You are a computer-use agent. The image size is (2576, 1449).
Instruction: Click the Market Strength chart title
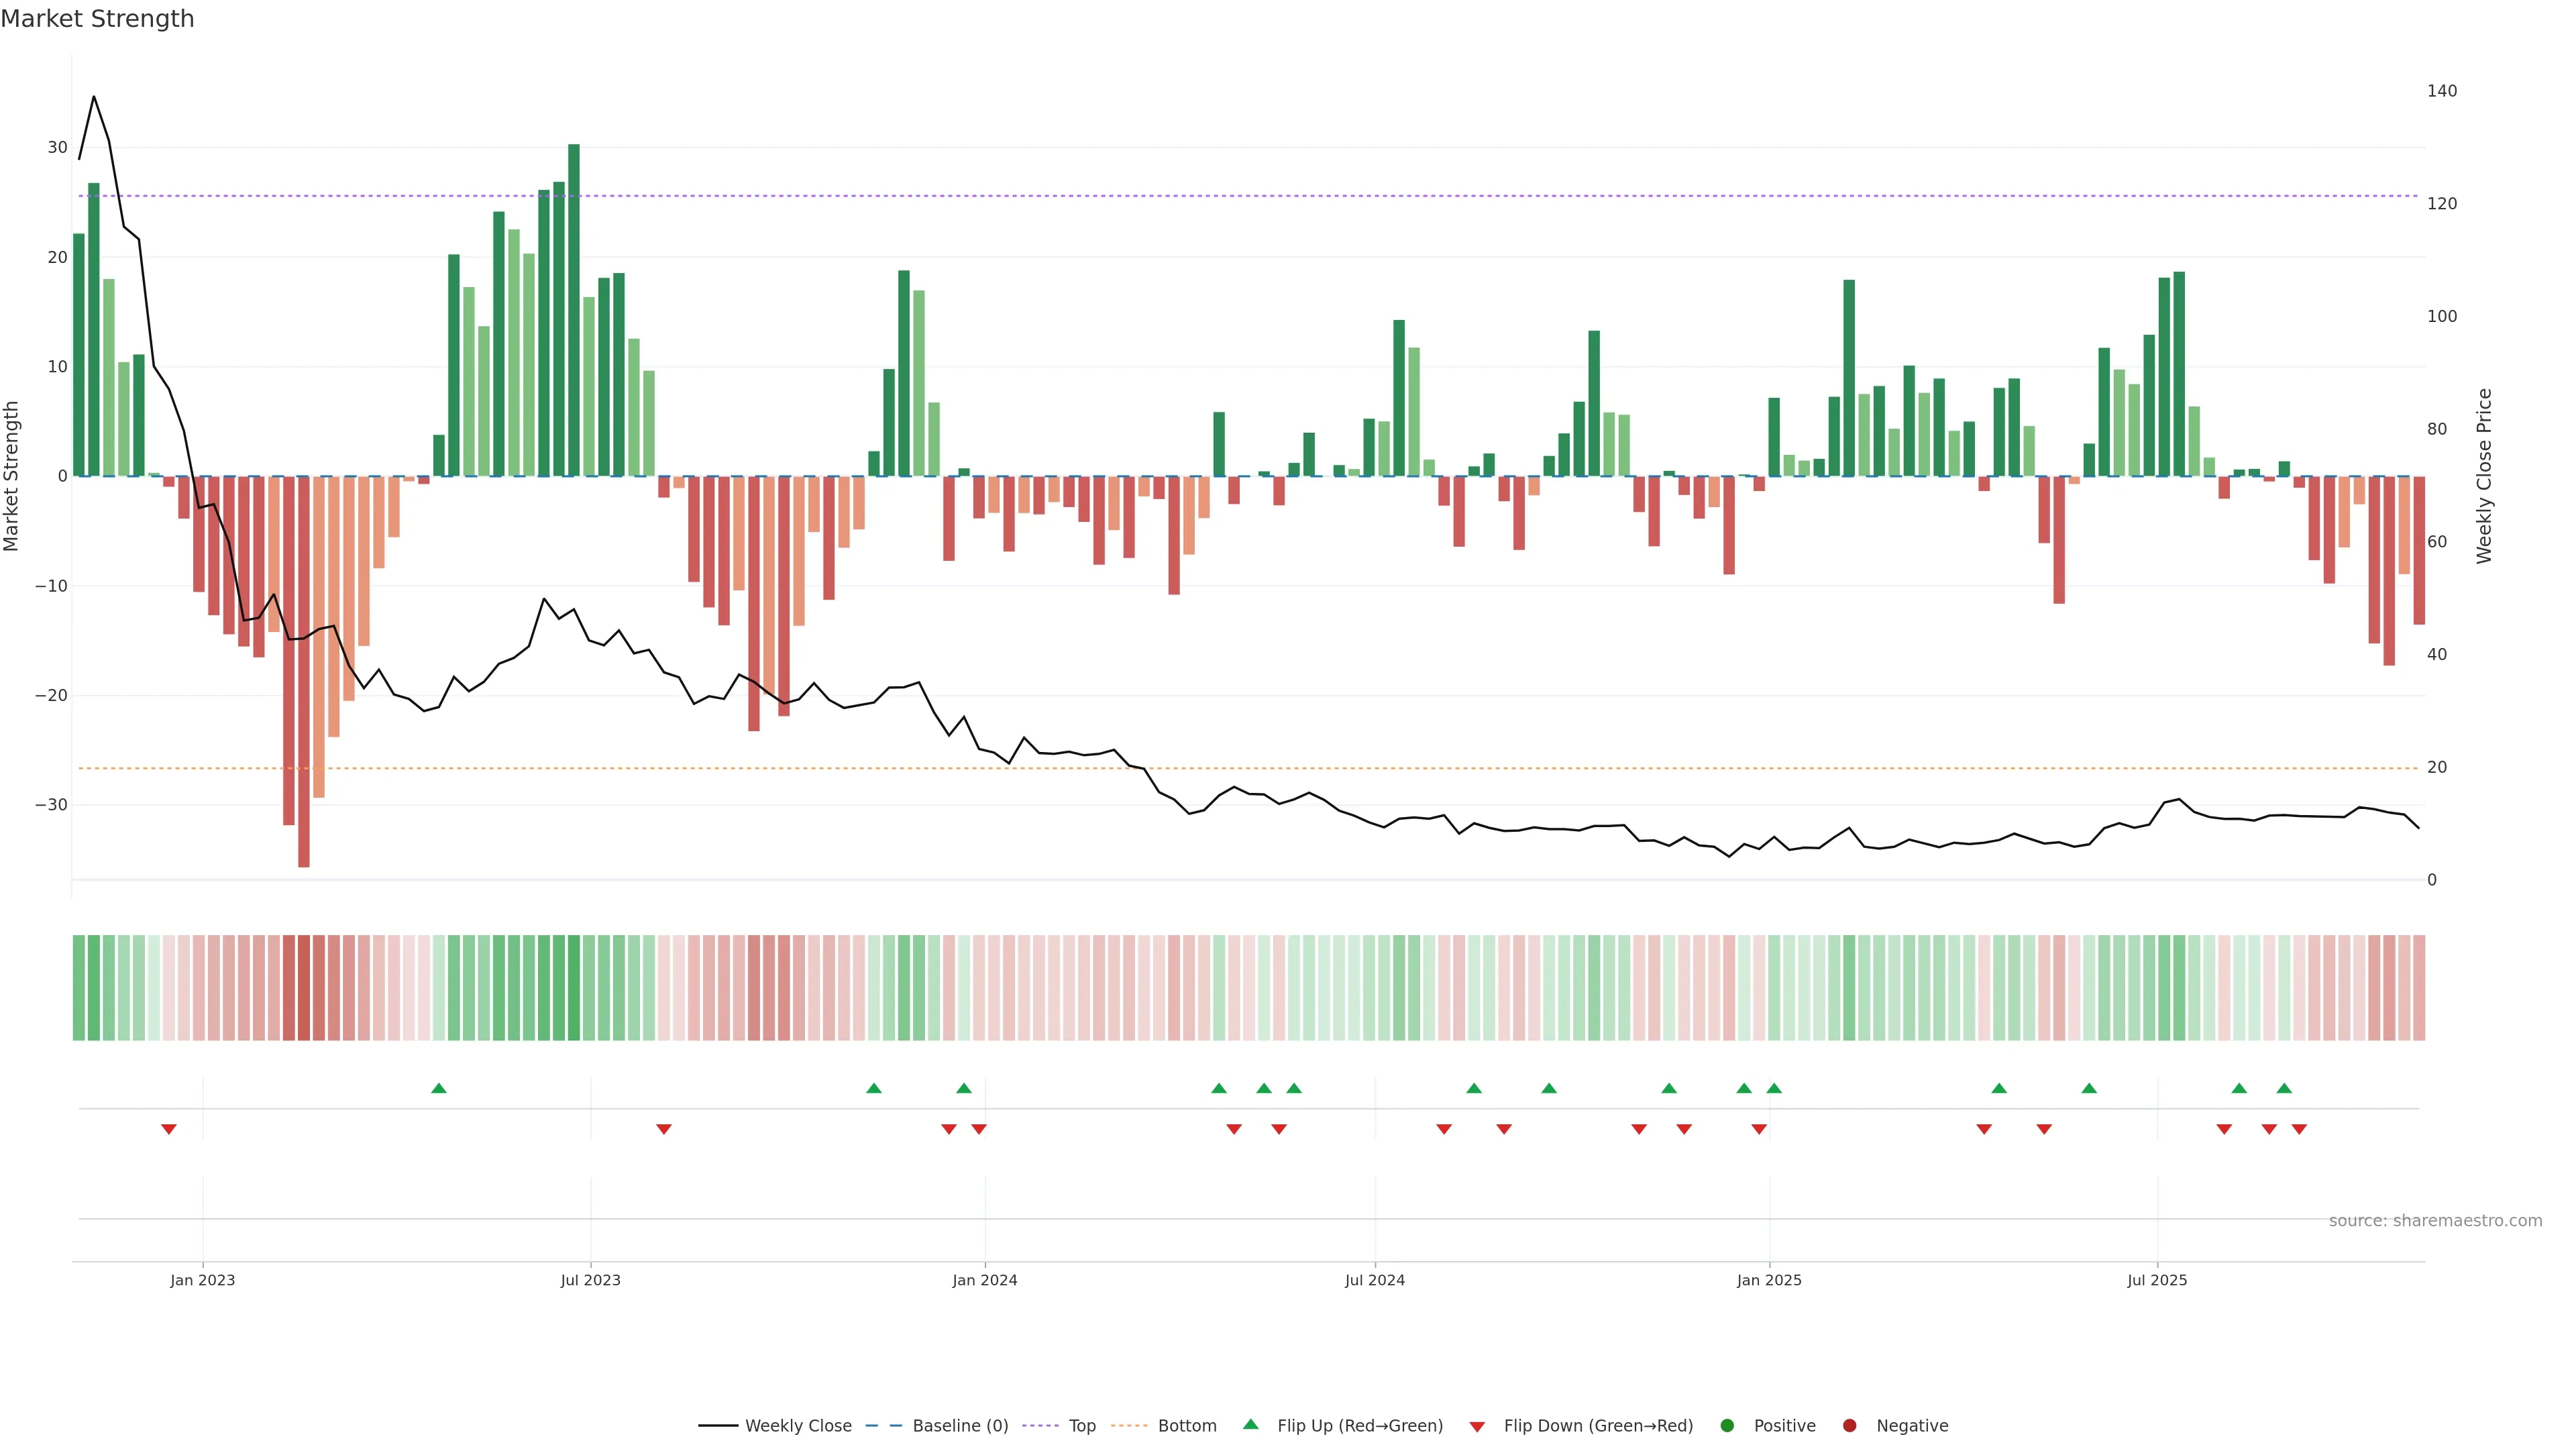(x=97, y=19)
